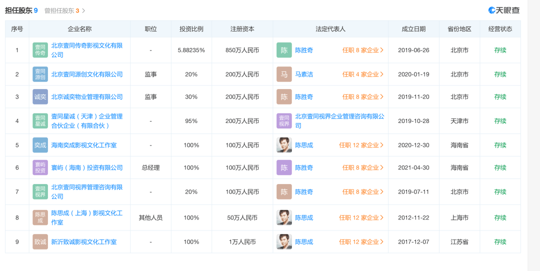The width and height of the screenshot is (540, 271).
Task: Click 陈思成's photo in the 新沂致诚 row
Action: pyautogui.click(x=284, y=241)
